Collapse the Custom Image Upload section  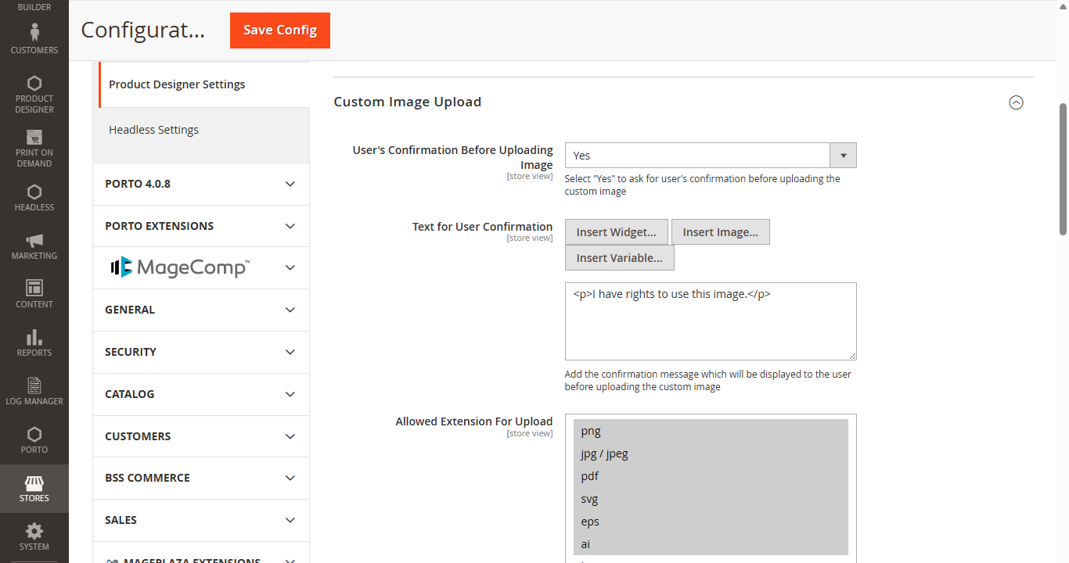[x=1016, y=102]
